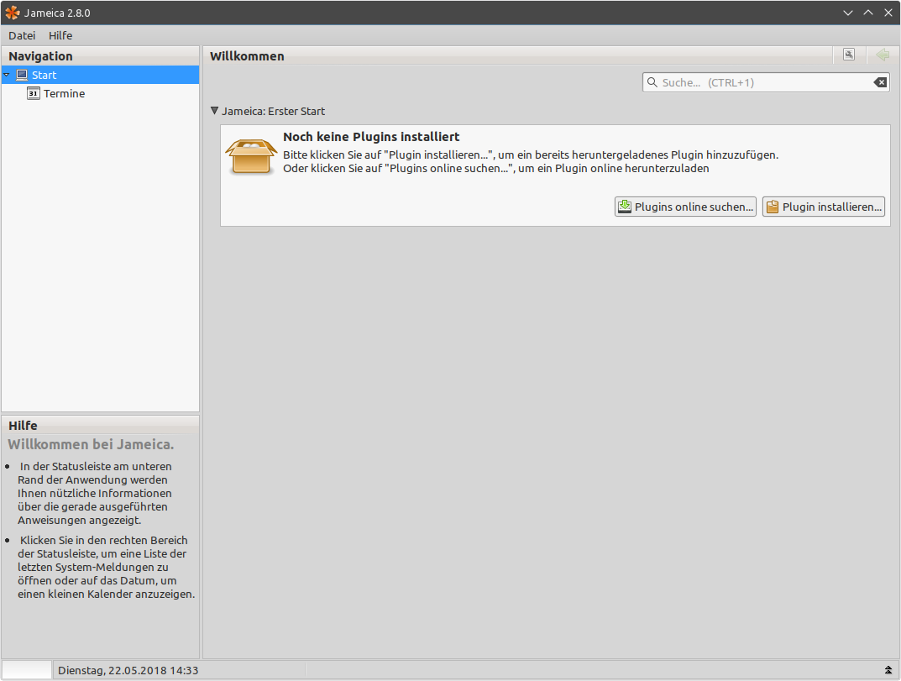Open Termine in navigation

[64, 94]
